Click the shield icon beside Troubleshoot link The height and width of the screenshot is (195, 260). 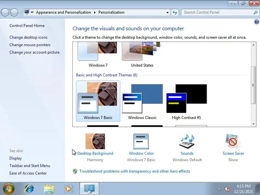pyautogui.click(x=75, y=171)
